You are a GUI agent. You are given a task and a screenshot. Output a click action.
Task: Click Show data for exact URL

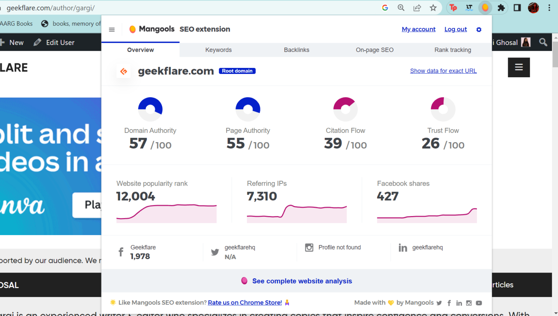(x=443, y=71)
